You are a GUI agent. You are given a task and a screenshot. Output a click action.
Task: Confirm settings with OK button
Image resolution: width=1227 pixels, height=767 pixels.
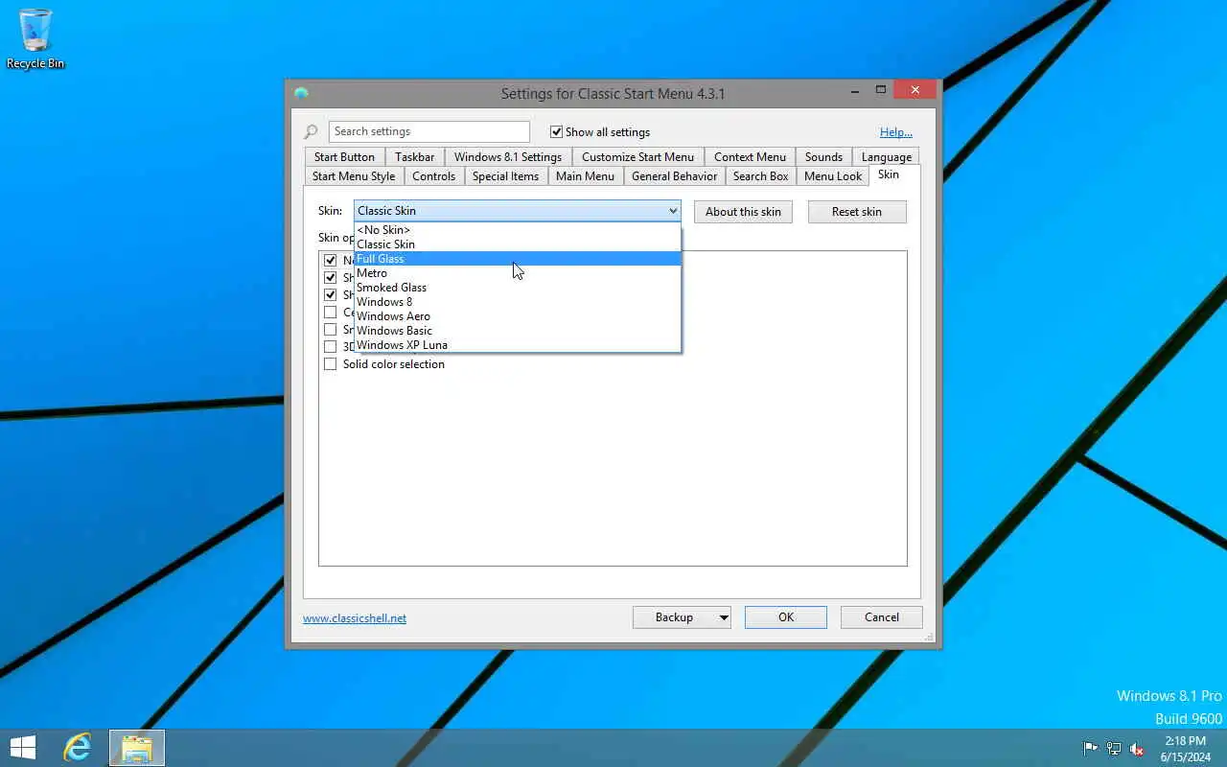(x=786, y=617)
